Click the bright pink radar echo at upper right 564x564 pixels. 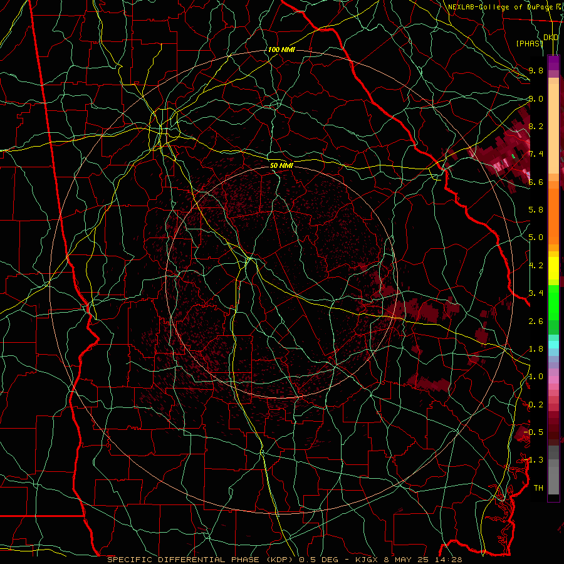(502, 164)
